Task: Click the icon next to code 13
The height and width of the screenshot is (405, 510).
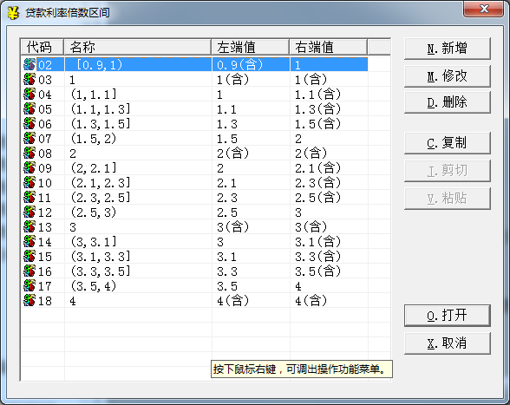Action: (x=29, y=226)
